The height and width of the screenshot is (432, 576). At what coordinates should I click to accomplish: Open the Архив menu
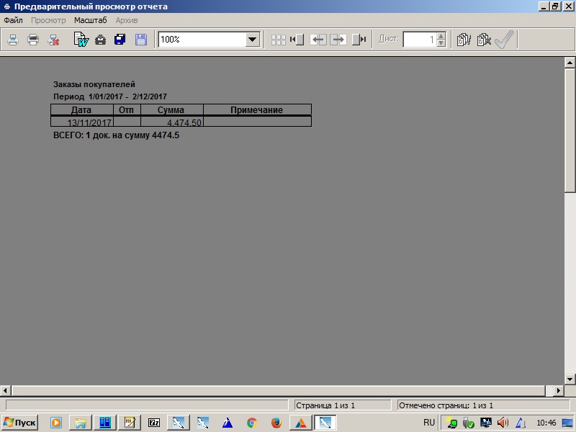pyautogui.click(x=126, y=20)
